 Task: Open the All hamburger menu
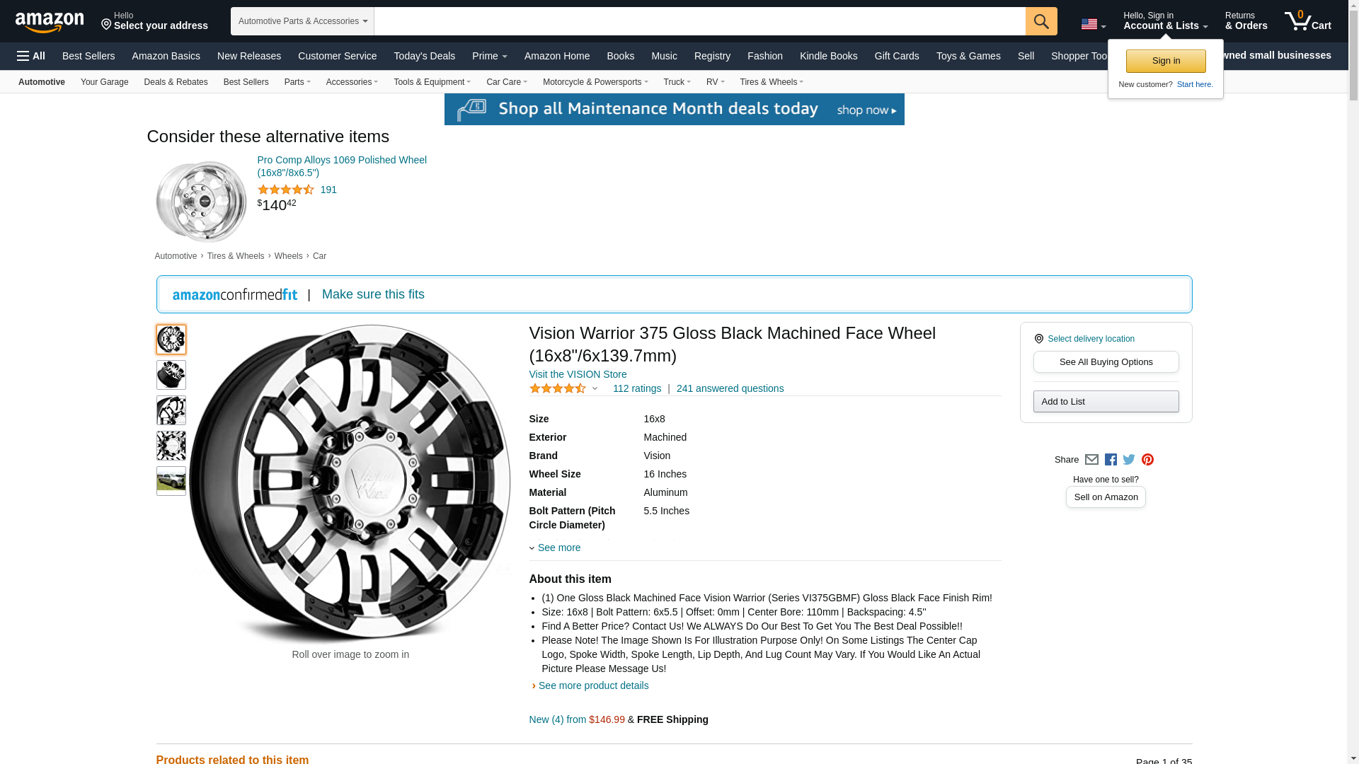[31, 56]
